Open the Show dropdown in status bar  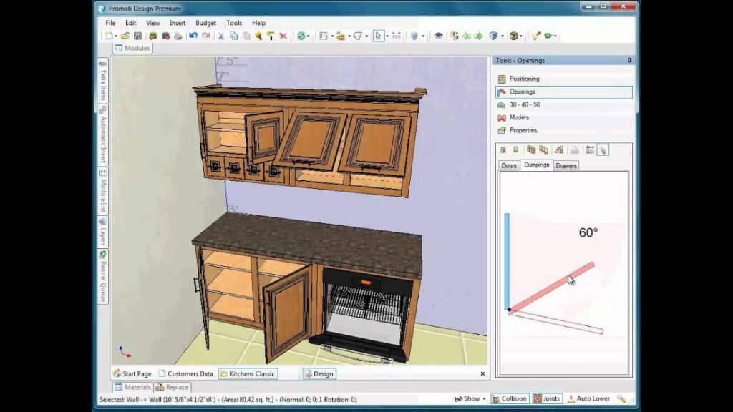click(470, 398)
